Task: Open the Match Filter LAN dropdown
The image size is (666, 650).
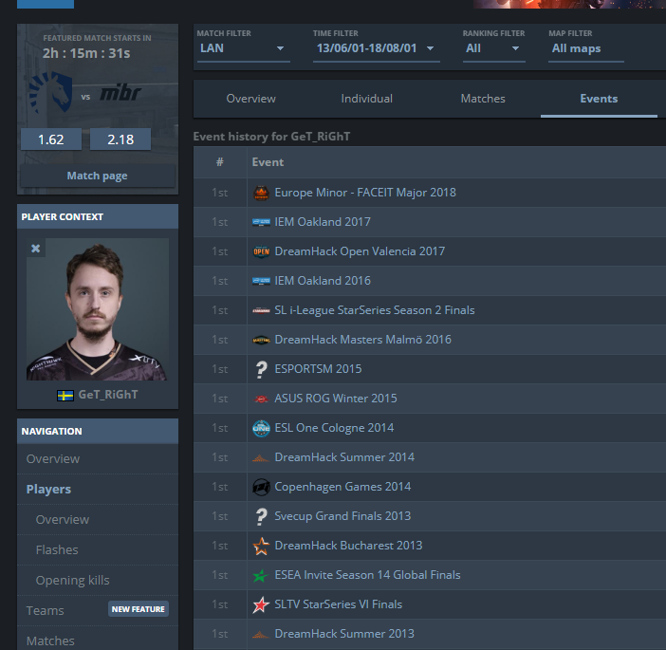Action: pyautogui.click(x=244, y=48)
